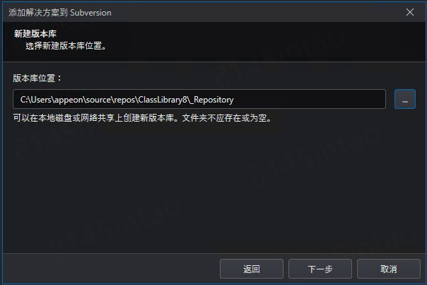This screenshot has width=427, height=285.
Task: Click the 选择新建版本库位置。 subtitle text
Action: pyautogui.click(x=66, y=46)
